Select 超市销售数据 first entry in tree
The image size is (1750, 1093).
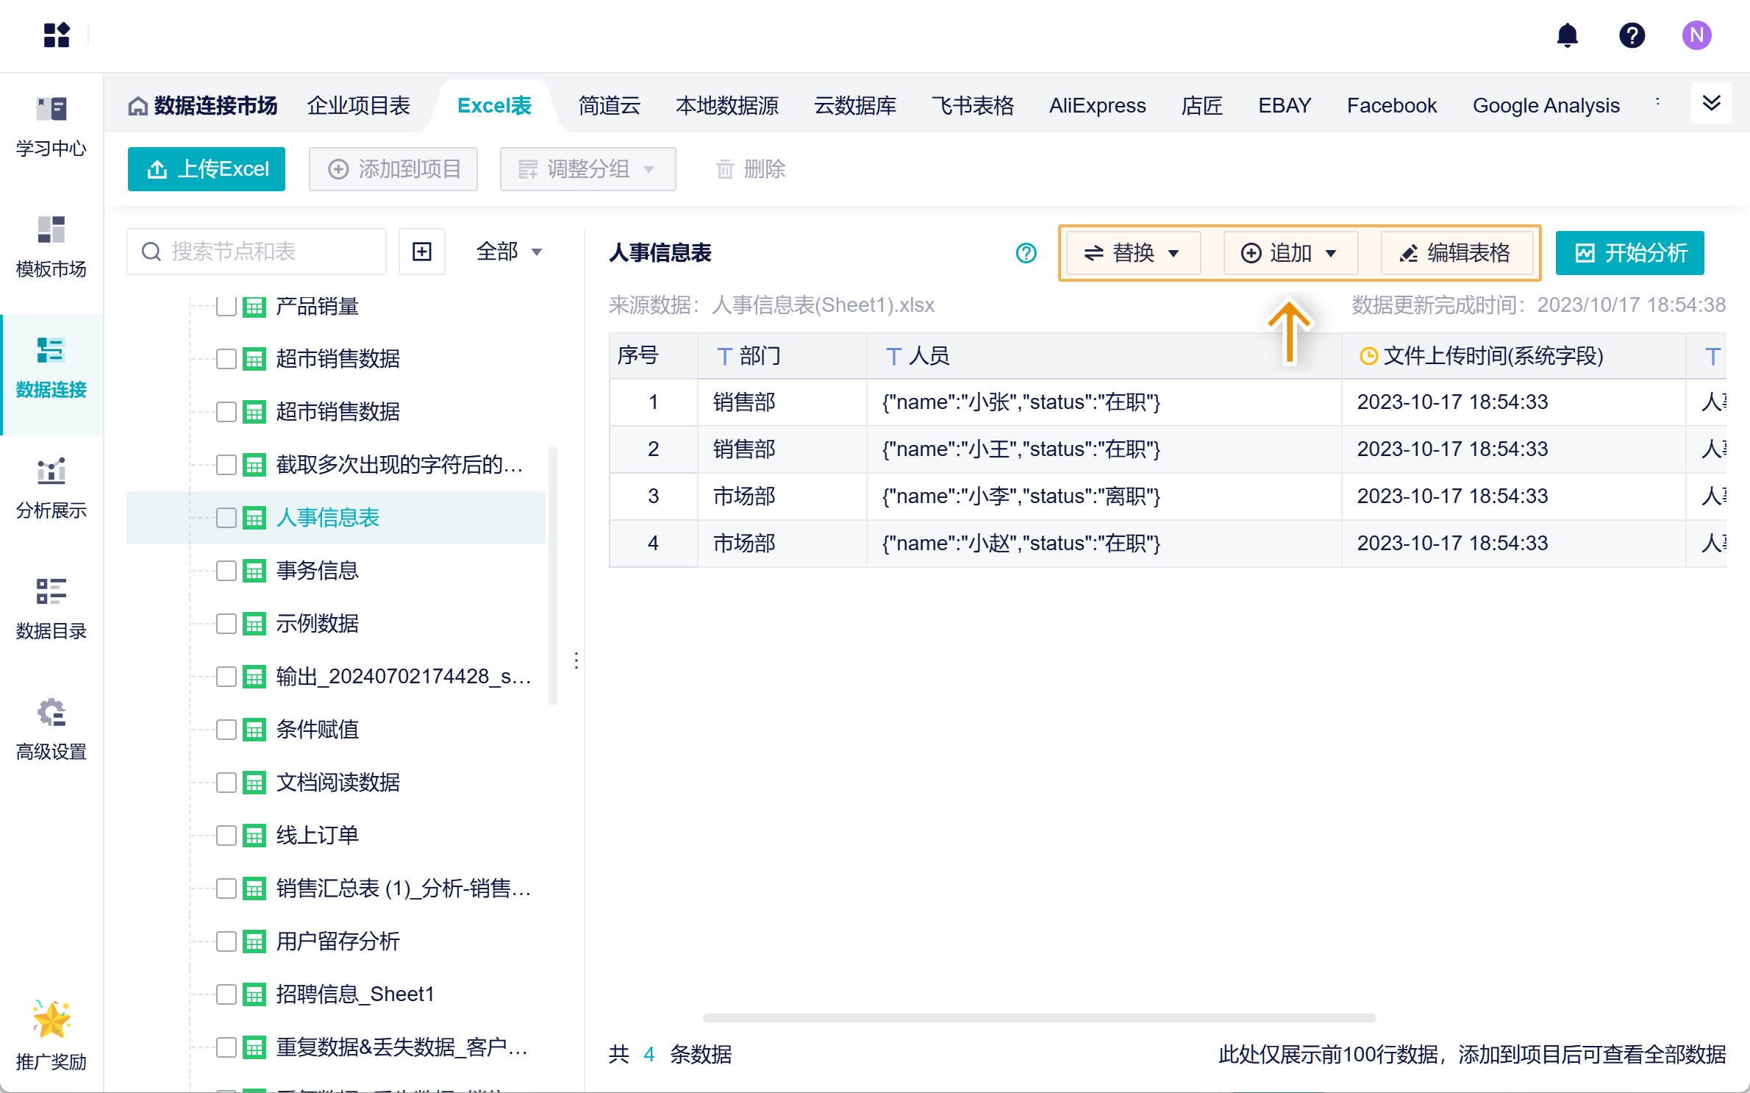[337, 359]
